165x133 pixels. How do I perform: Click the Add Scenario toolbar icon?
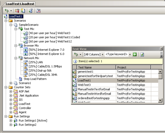tap(17, 11)
